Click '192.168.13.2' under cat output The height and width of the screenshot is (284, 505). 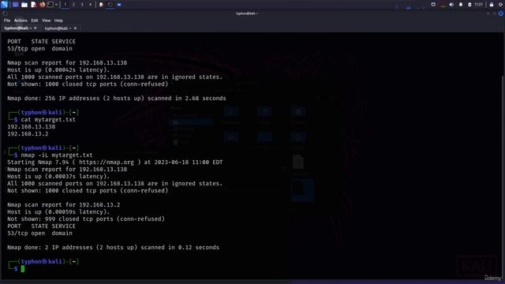tap(28, 133)
